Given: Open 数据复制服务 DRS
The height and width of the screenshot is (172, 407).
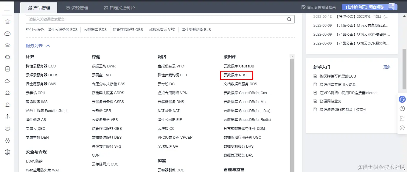Looking at the screenshot, I should (239, 146).
